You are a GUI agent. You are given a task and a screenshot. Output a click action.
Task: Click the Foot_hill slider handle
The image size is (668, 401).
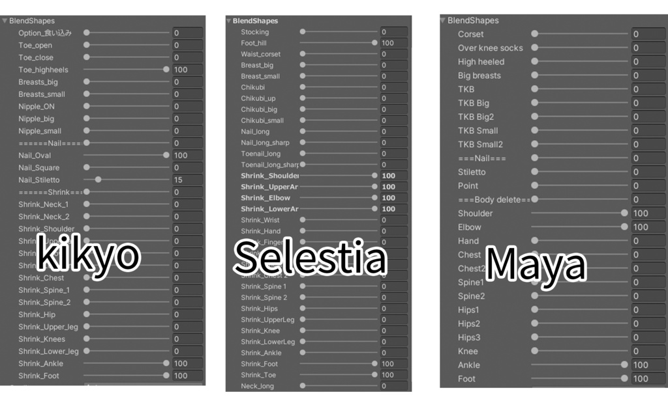point(374,43)
